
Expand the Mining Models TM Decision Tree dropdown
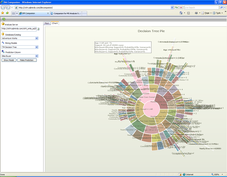tap(36, 47)
